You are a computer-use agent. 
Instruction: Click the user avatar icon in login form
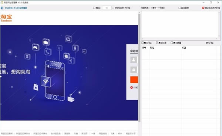(134, 60)
